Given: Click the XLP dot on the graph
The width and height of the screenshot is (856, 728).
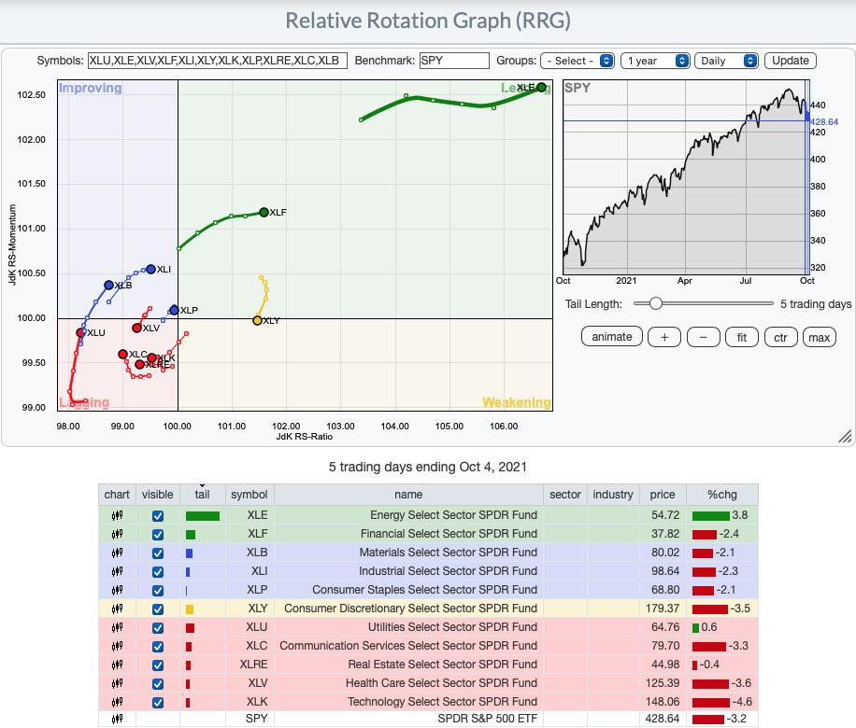Looking at the screenshot, I should (x=174, y=310).
